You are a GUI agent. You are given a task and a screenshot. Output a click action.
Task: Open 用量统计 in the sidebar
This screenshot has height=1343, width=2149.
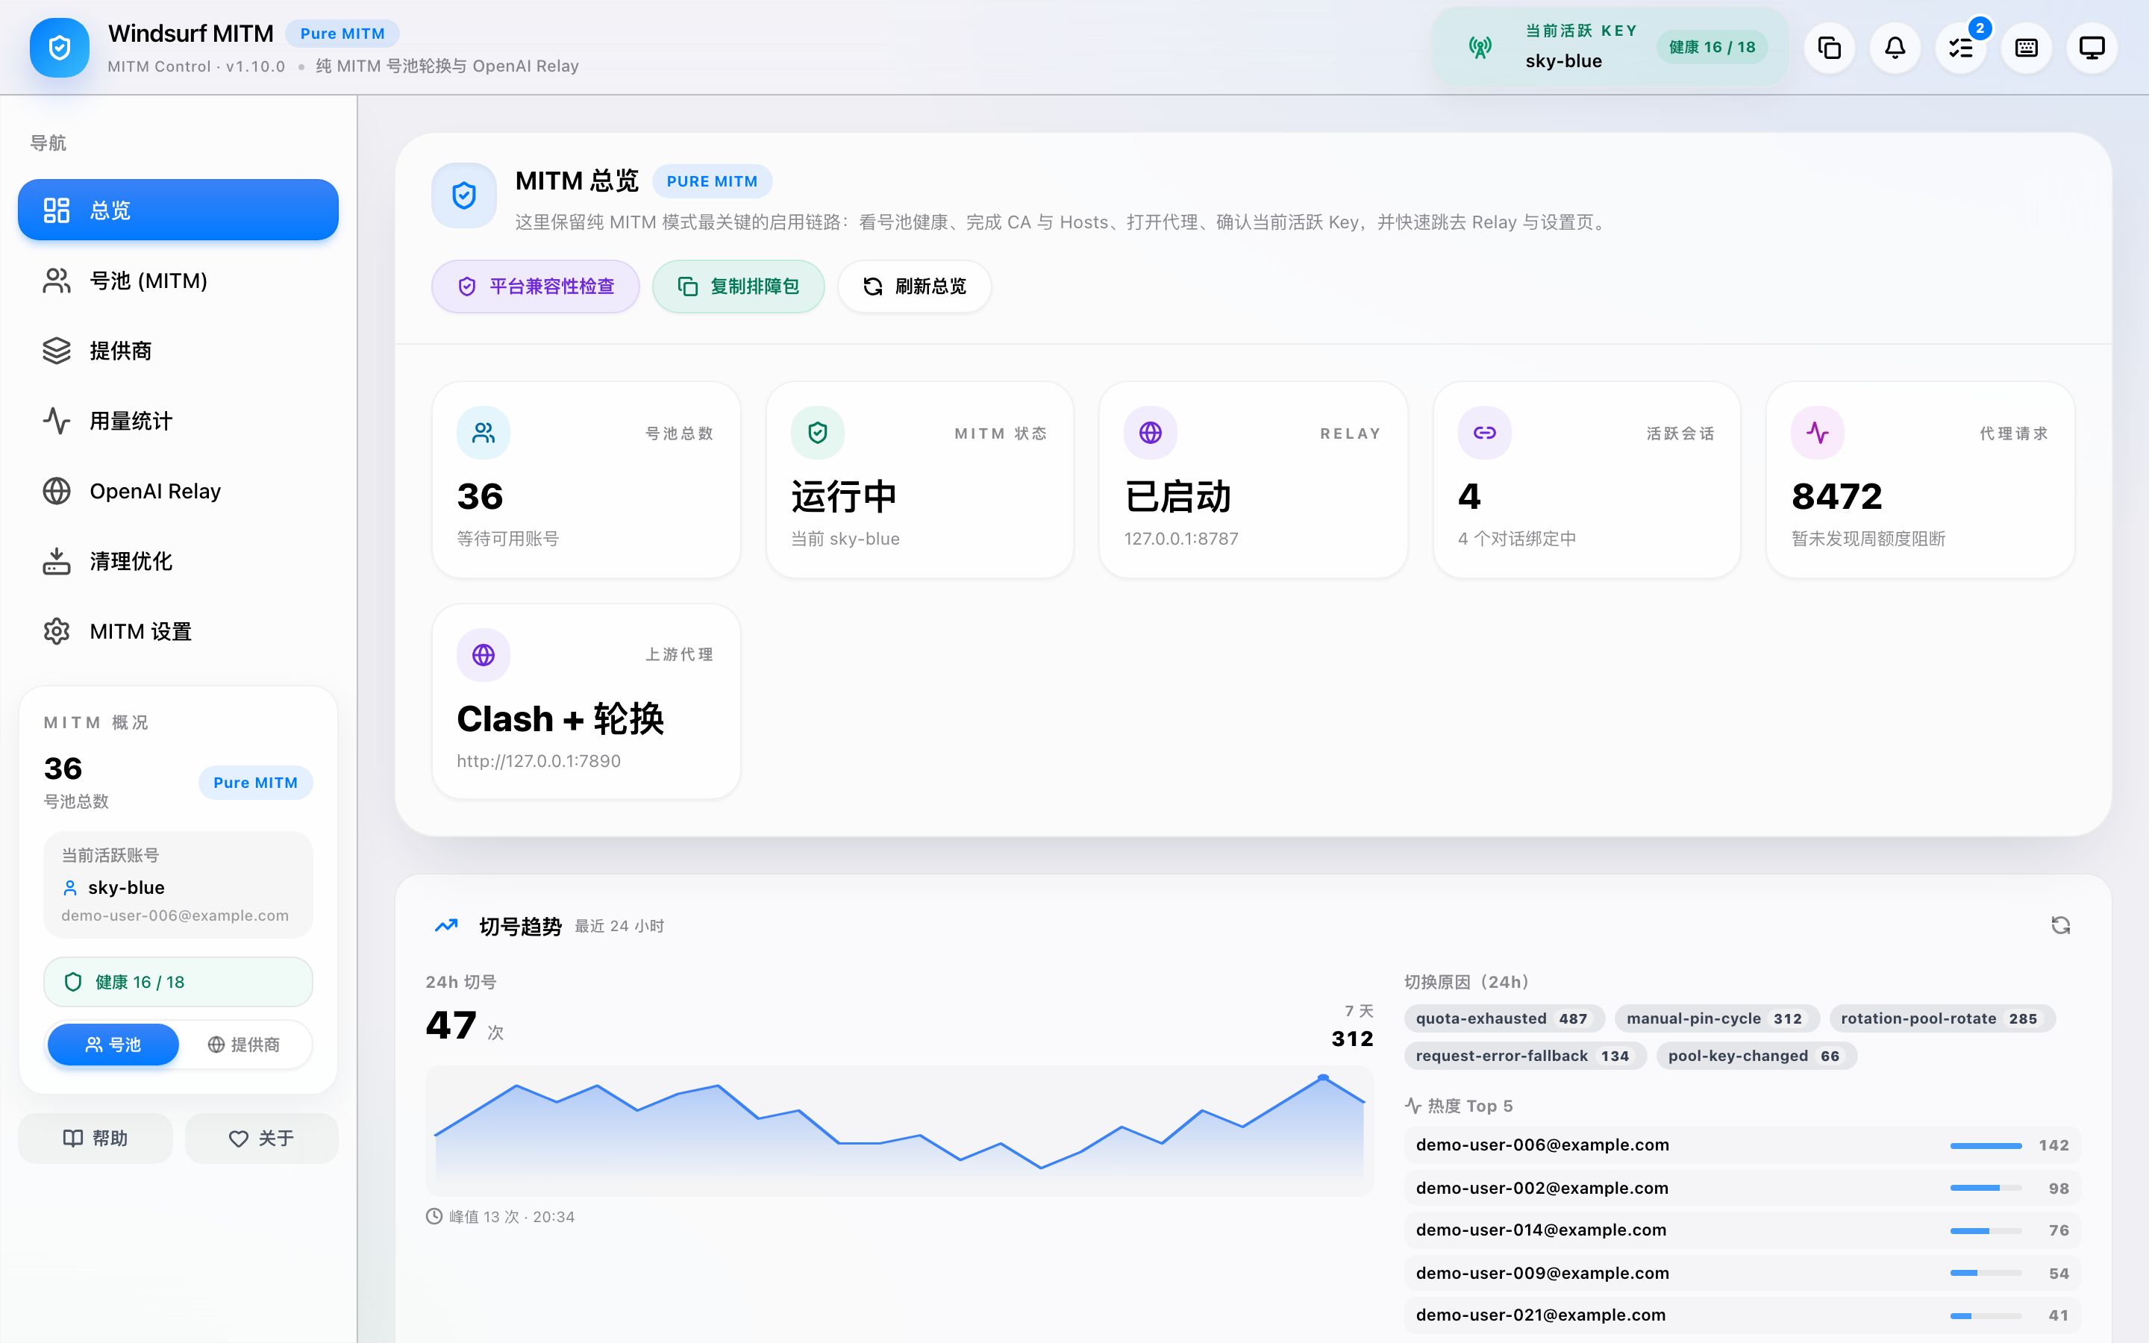[178, 421]
